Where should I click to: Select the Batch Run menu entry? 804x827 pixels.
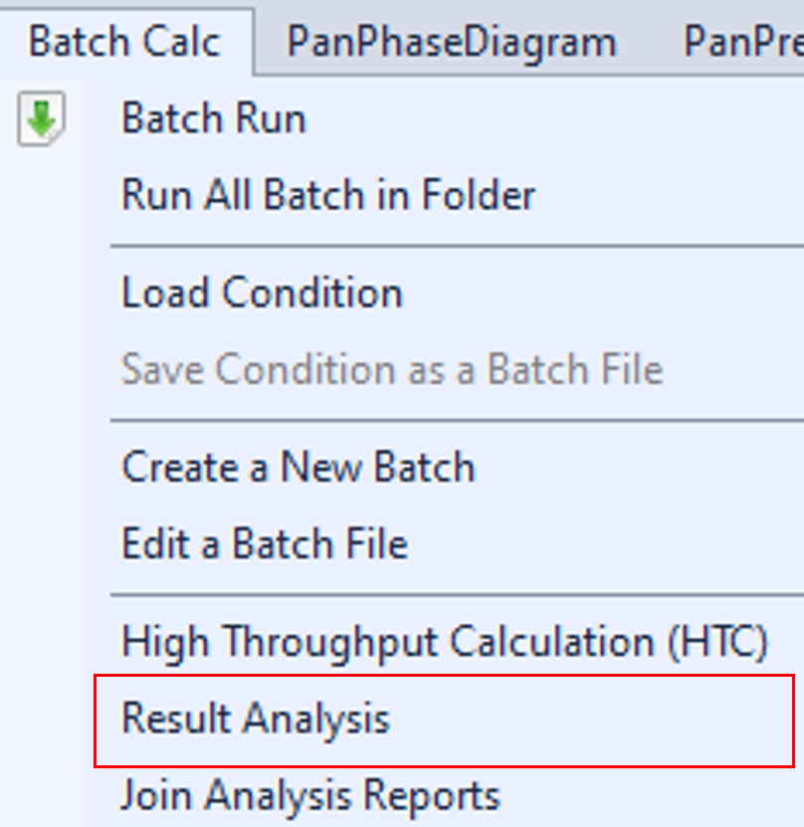[x=213, y=119]
